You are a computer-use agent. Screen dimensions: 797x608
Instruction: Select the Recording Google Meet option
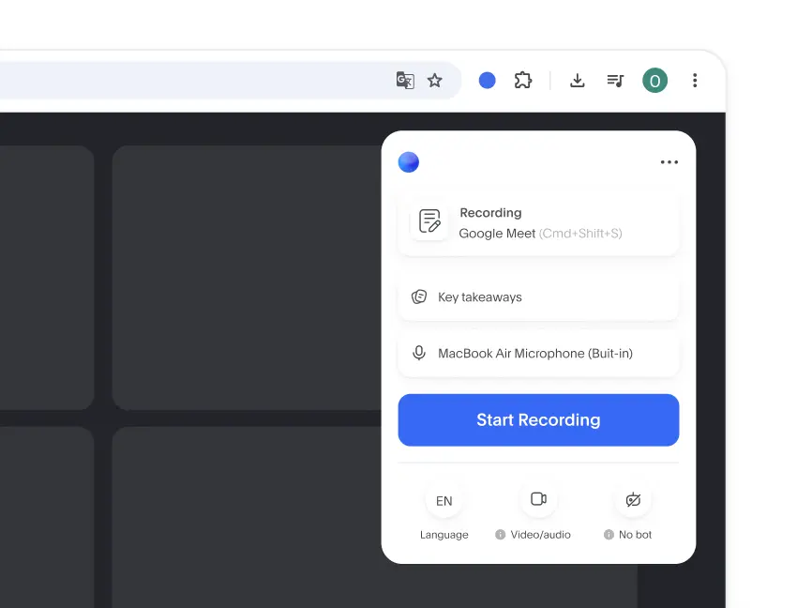(x=538, y=222)
